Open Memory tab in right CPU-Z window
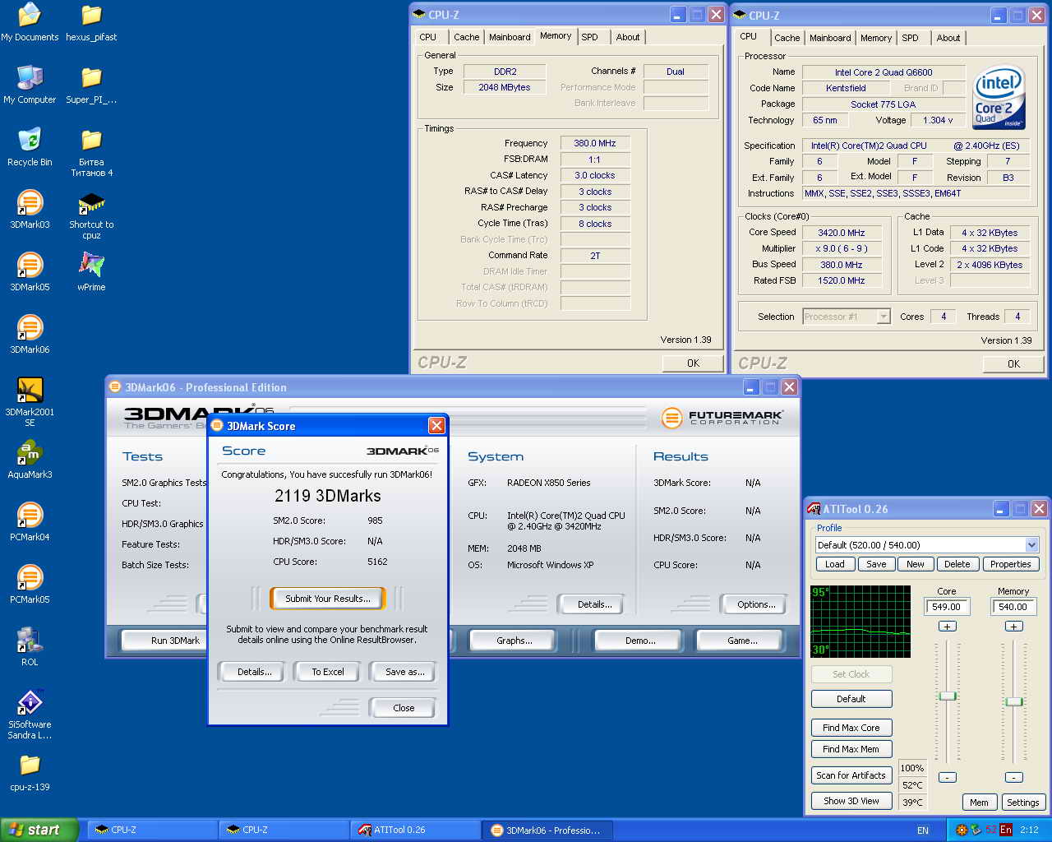 pyautogui.click(x=876, y=38)
